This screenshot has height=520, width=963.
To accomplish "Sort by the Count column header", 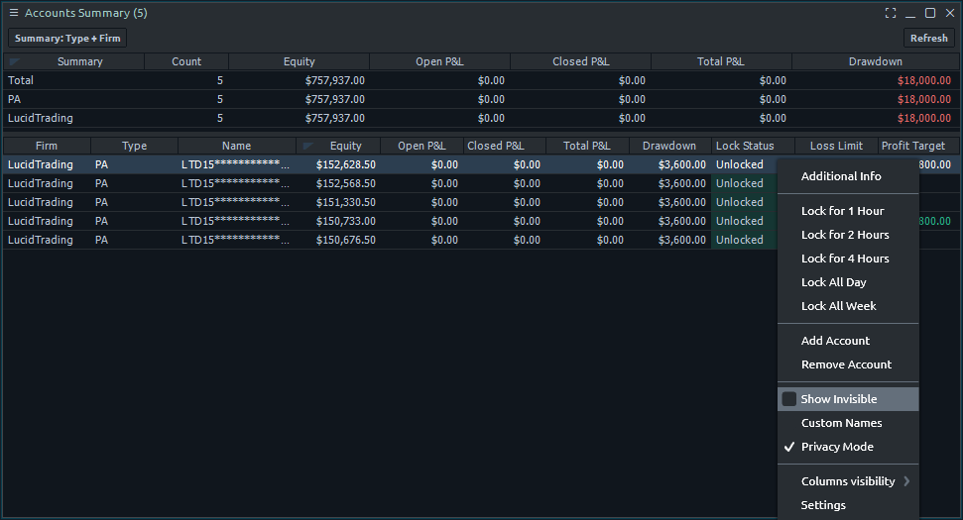I will click(186, 61).
